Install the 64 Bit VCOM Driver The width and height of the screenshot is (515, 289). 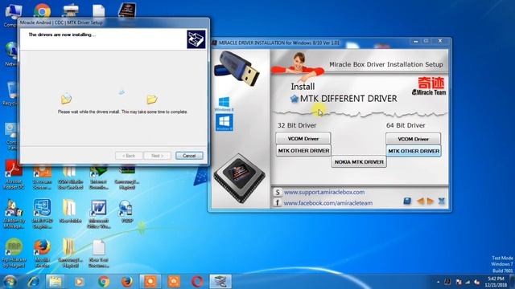click(x=413, y=139)
